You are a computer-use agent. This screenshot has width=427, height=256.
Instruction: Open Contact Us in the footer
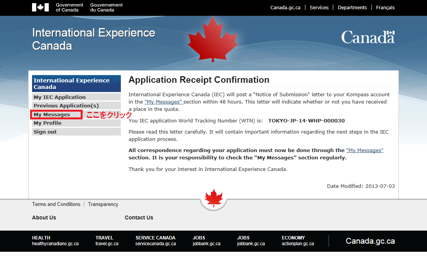(x=139, y=218)
